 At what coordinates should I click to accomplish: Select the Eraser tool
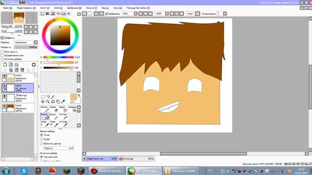pos(54,109)
